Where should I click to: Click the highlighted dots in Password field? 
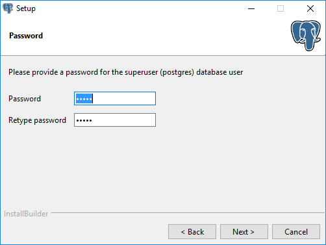click(84, 99)
